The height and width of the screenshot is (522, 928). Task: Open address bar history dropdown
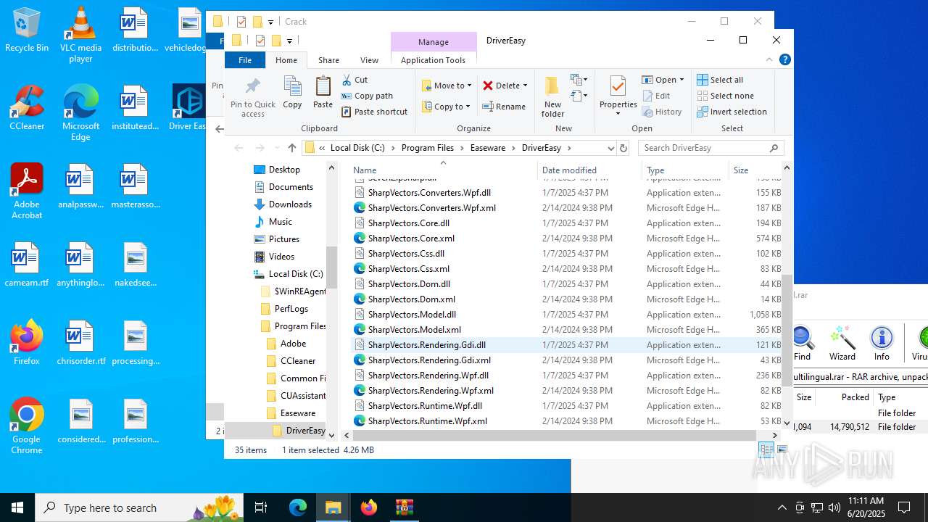[x=610, y=148]
